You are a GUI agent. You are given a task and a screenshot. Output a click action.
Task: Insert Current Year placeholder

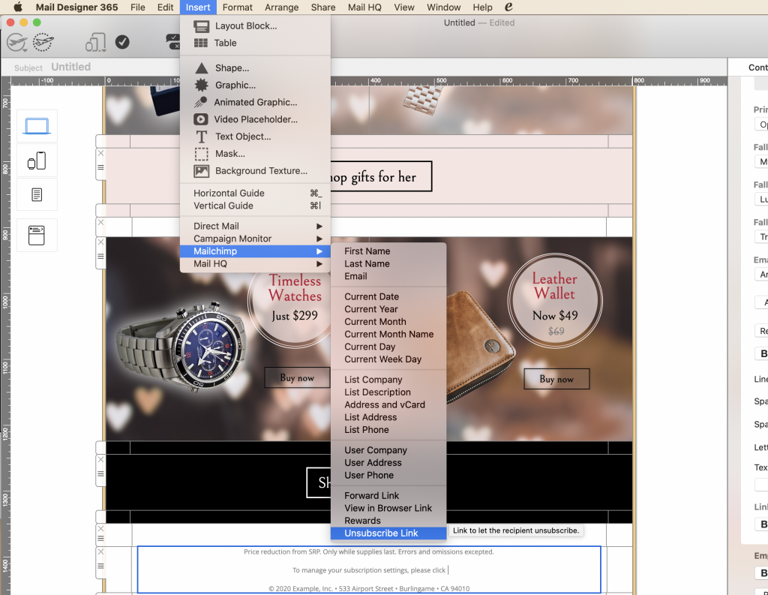(x=388, y=309)
